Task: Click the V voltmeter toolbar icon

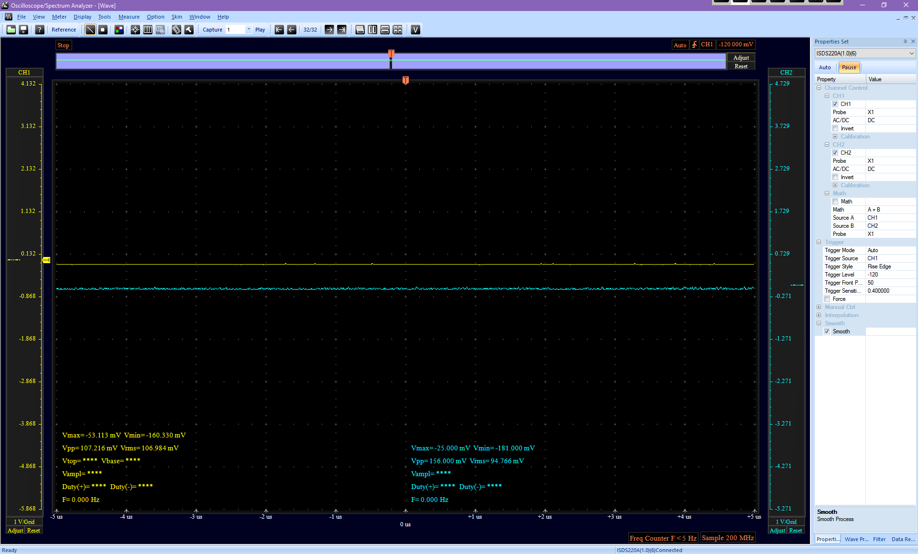Action: coord(415,30)
